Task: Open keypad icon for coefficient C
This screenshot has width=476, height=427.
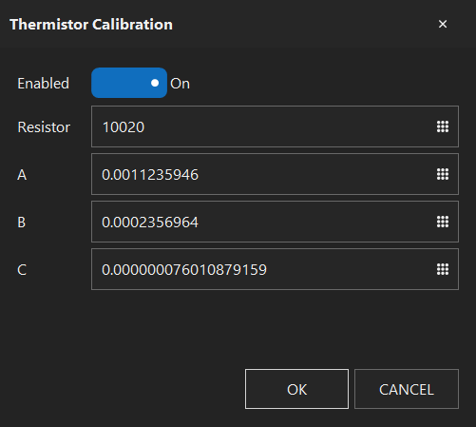Action: [x=443, y=269]
